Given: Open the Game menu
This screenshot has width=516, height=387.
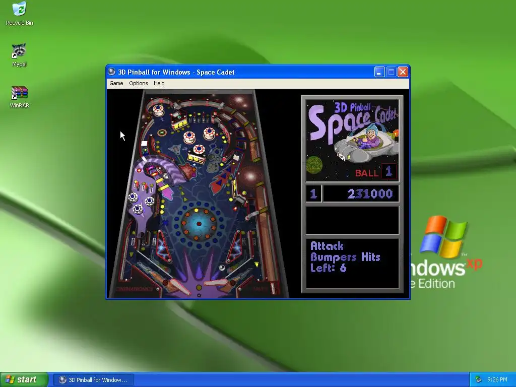Looking at the screenshot, I should coord(116,83).
